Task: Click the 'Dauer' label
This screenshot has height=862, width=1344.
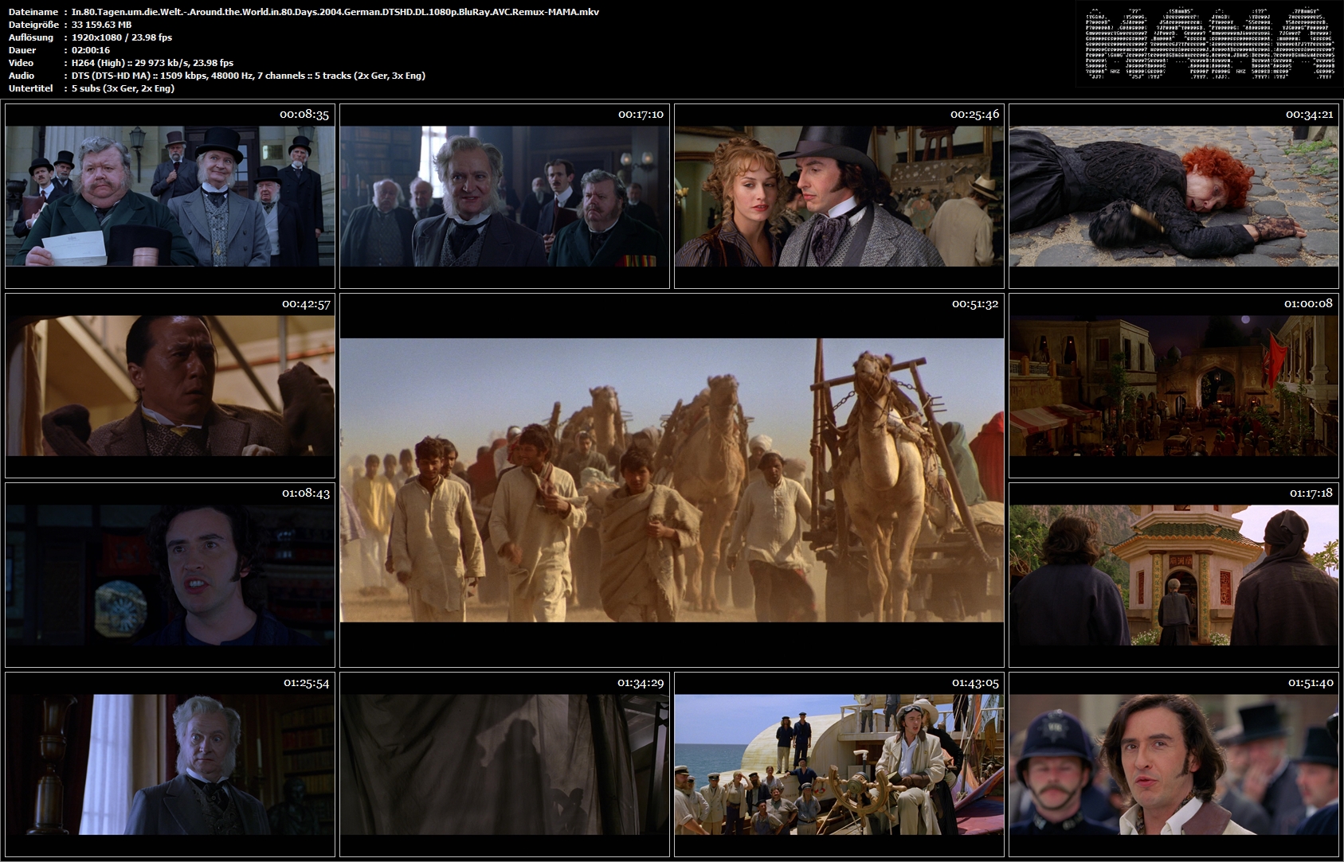Action: tap(22, 50)
